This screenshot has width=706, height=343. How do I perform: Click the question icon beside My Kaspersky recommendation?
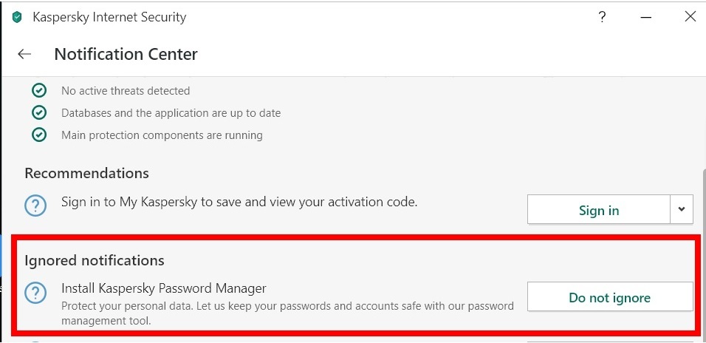[x=35, y=206]
